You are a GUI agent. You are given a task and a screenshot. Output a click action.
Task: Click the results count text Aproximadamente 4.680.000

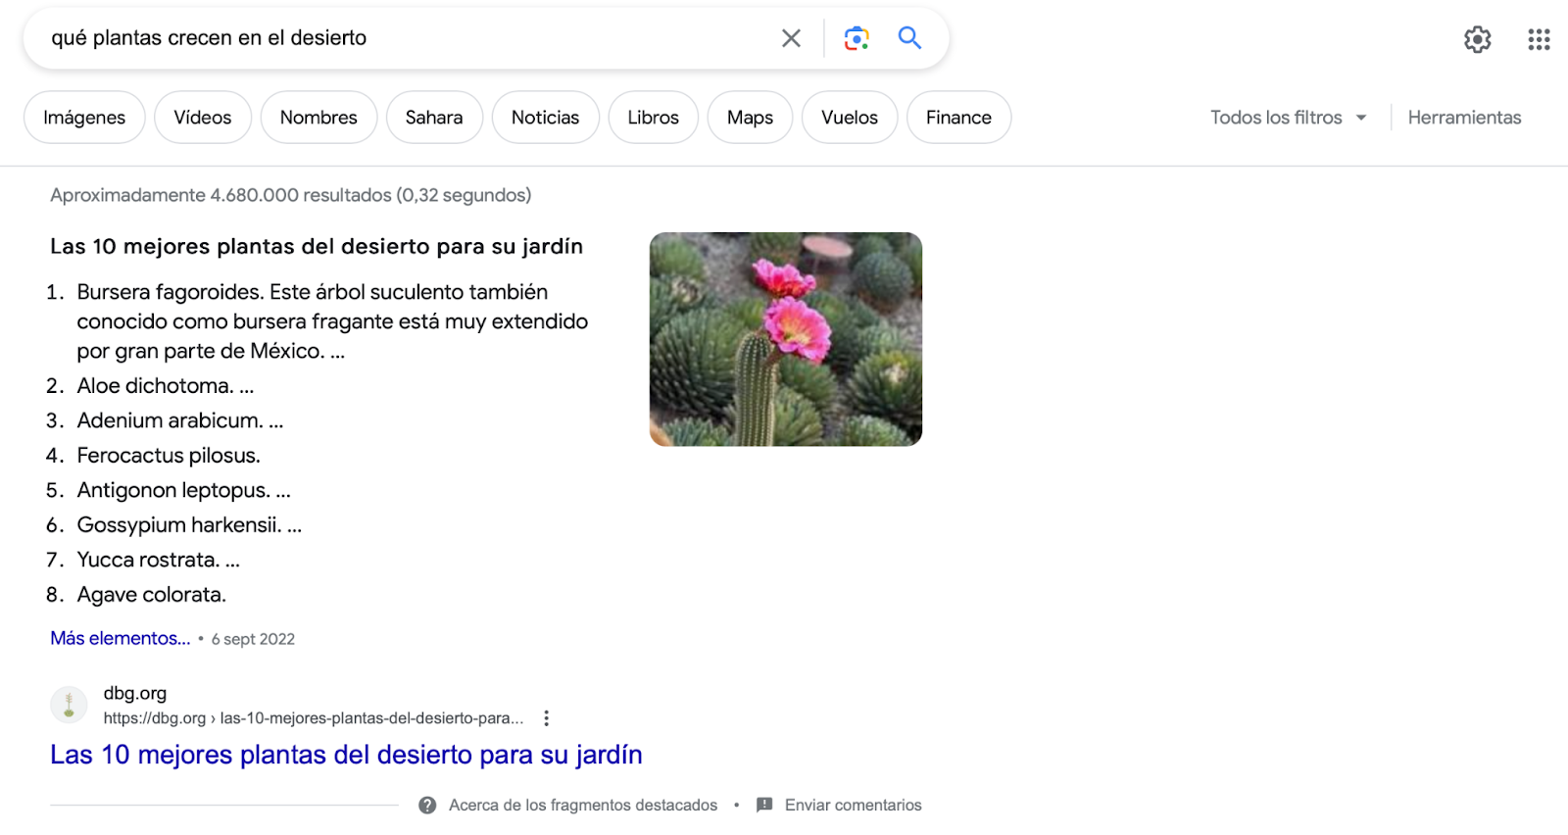290,195
